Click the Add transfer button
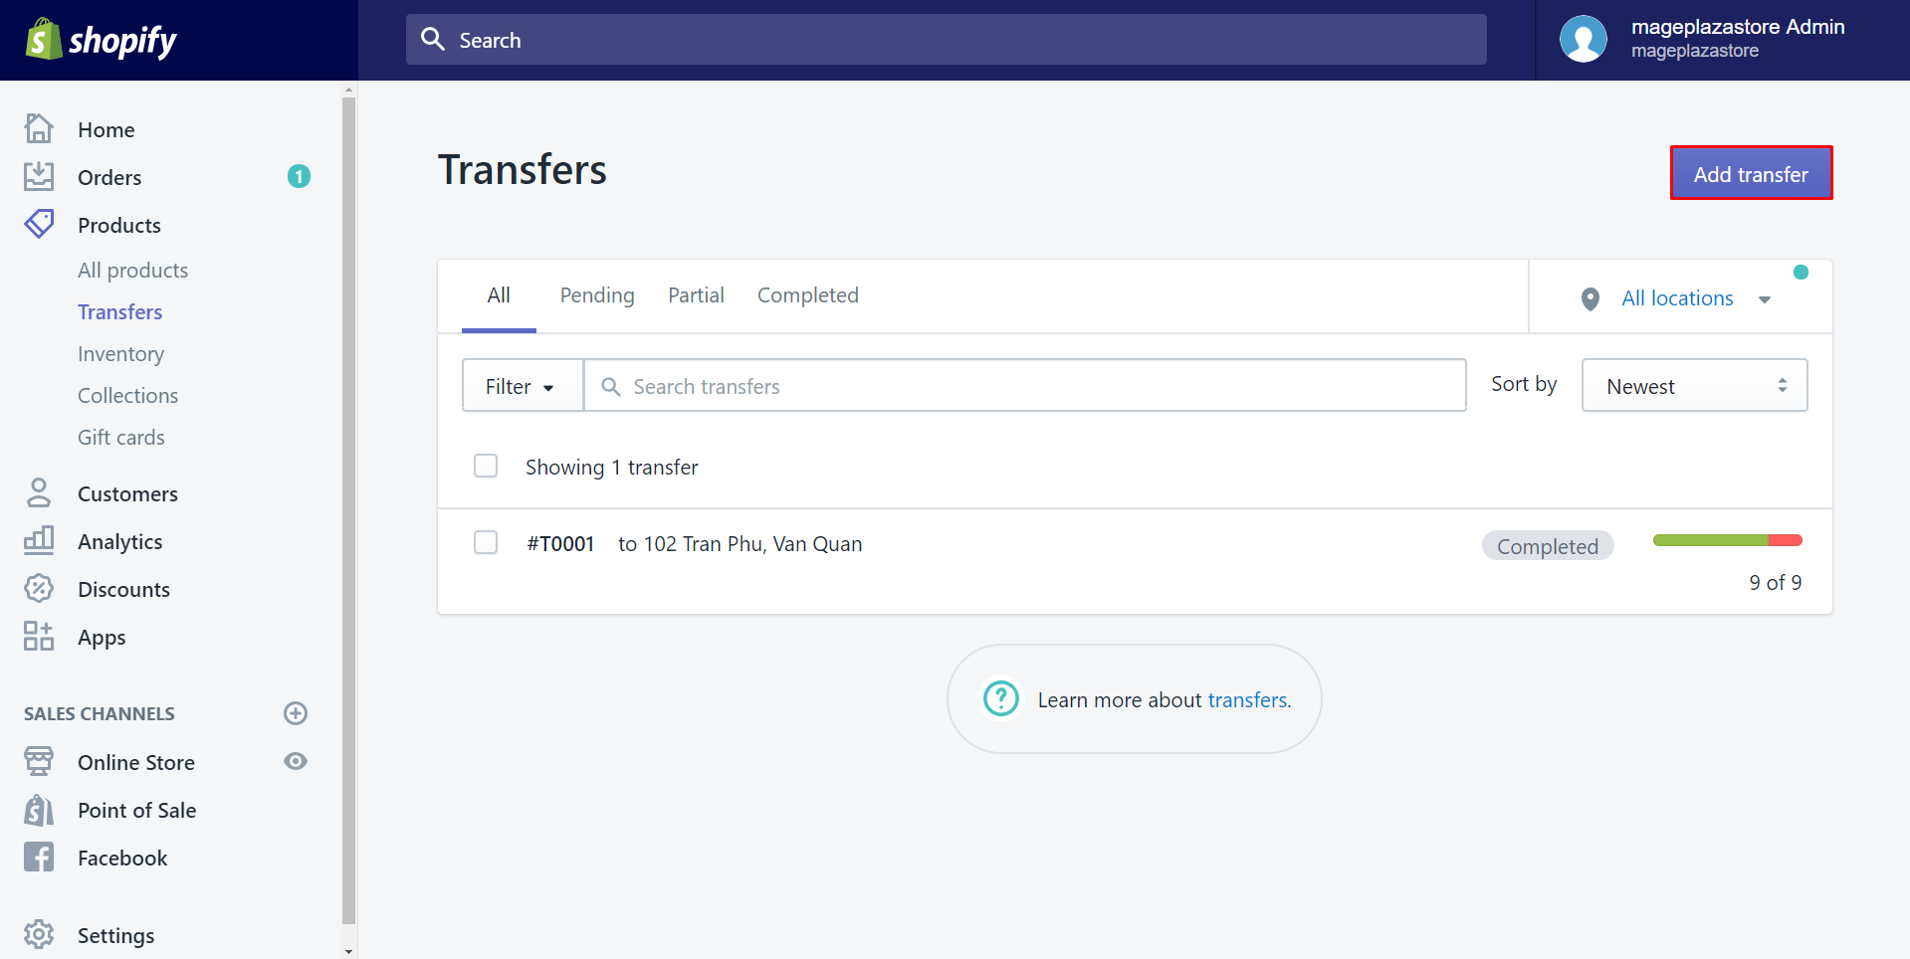The width and height of the screenshot is (1910, 959). (1751, 173)
